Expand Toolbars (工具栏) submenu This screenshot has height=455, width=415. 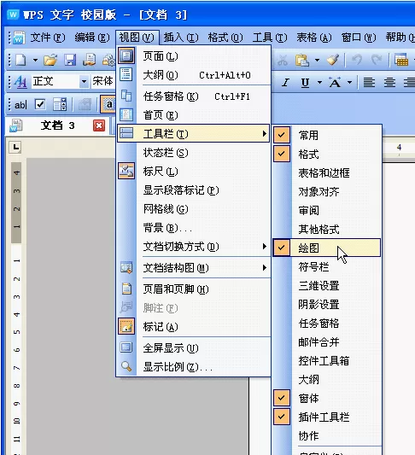coord(194,133)
